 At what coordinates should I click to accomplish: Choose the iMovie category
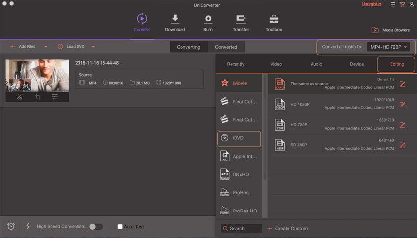point(239,83)
